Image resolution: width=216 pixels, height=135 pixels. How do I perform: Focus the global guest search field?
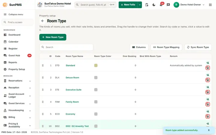coord(95,5)
